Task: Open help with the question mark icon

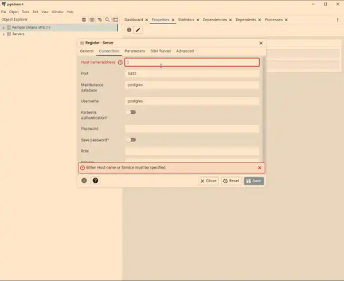Action: [x=95, y=180]
